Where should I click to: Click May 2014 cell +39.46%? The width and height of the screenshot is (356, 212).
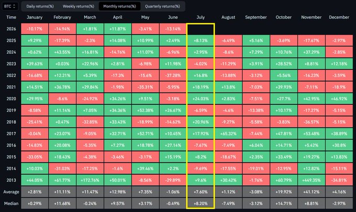pos(146,169)
